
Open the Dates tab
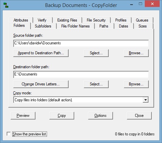pyautogui.click(x=124, y=26)
